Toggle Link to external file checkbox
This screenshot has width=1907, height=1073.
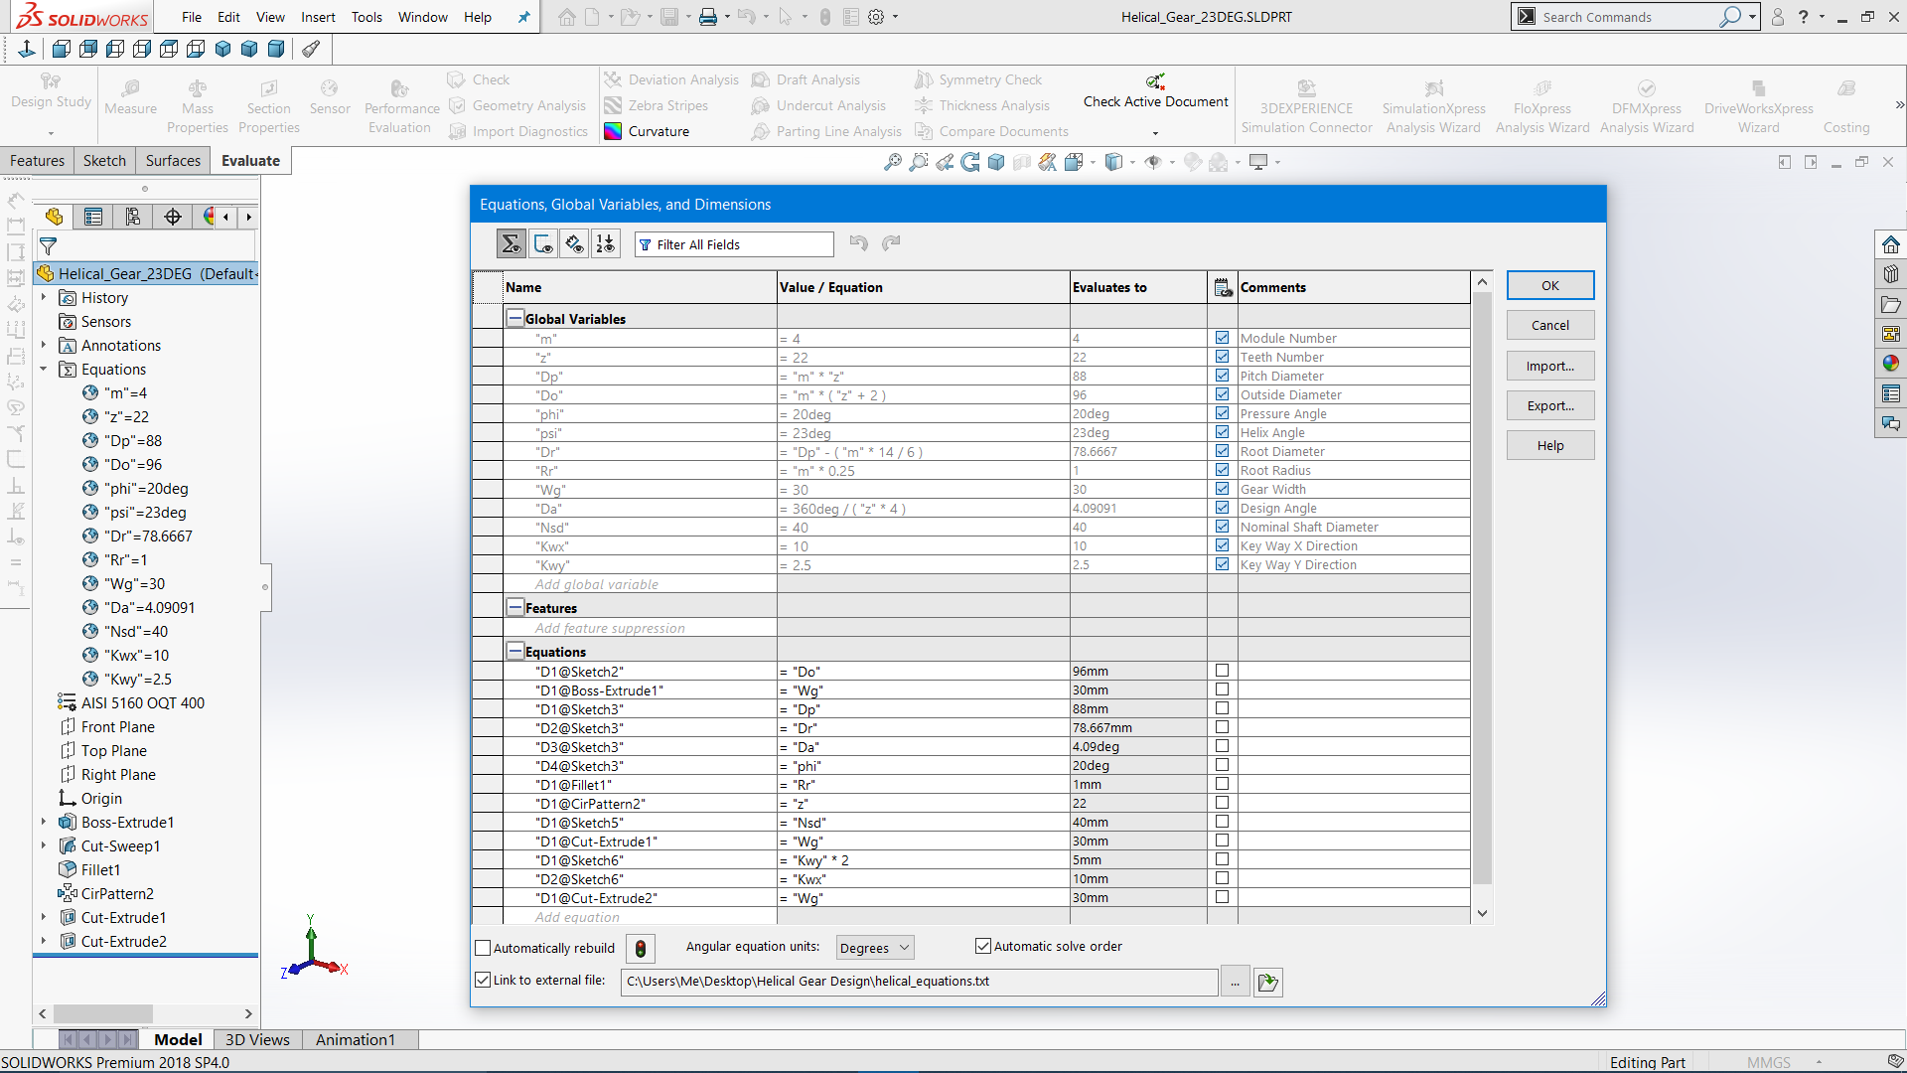click(484, 981)
